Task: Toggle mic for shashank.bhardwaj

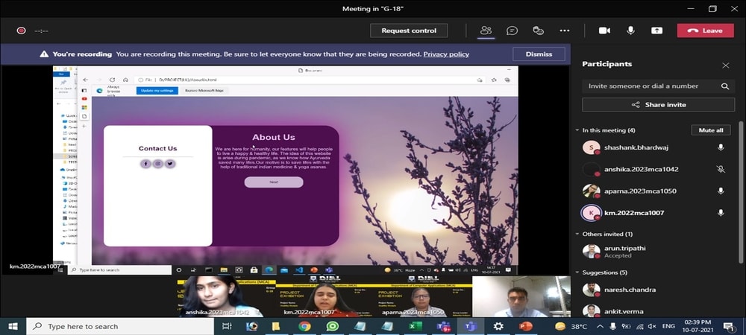Action: [x=721, y=147]
